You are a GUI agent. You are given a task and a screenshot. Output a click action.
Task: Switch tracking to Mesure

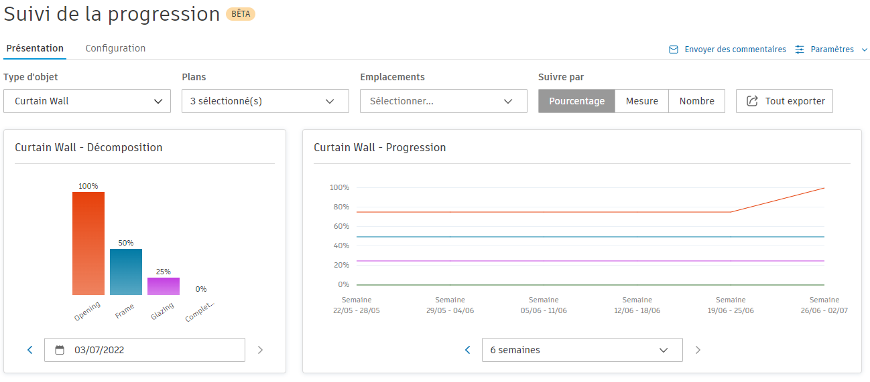pyautogui.click(x=641, y=101)
